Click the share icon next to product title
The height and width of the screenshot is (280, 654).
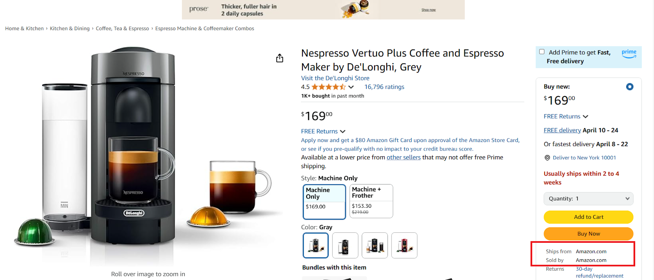(280, 58)
